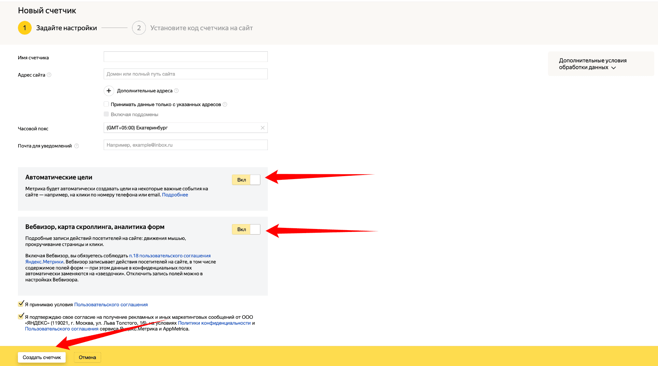Go to step 2 Установите код счетчика
This screenshot has width=658, height=366.
(139, 28)
